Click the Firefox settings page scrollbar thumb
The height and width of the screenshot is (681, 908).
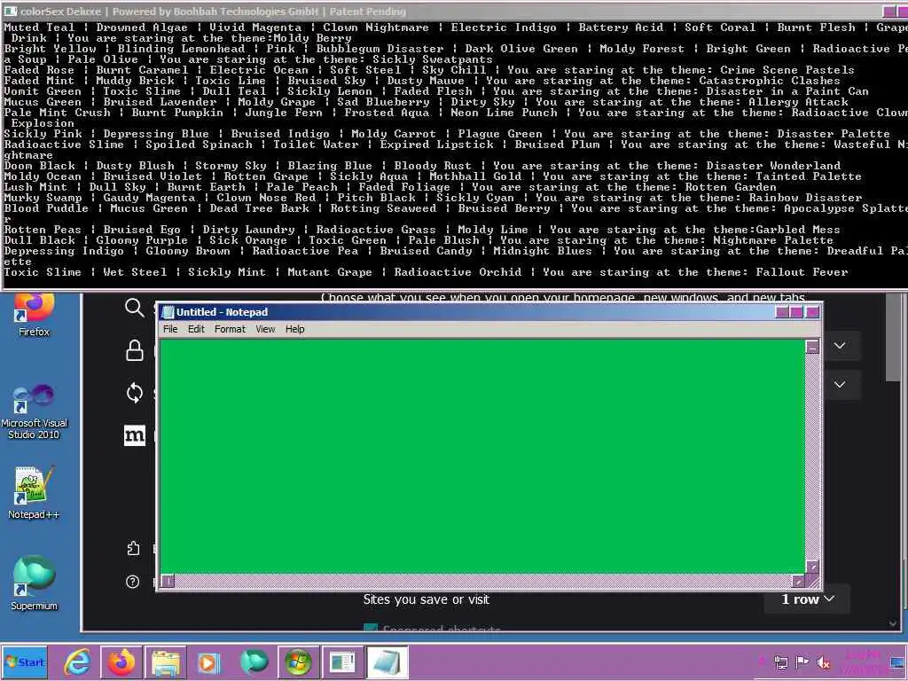[894, 338]
